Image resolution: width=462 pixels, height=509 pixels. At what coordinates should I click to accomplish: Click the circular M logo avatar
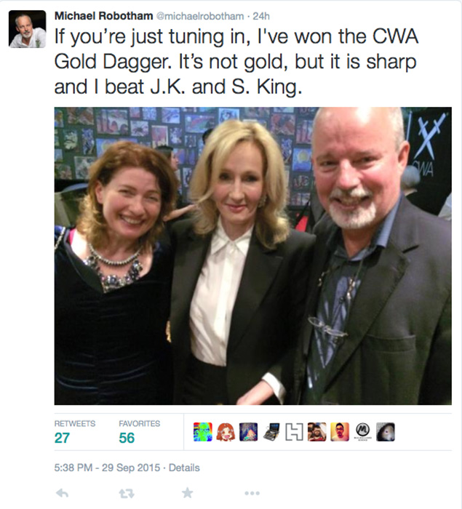click(362, 432)
